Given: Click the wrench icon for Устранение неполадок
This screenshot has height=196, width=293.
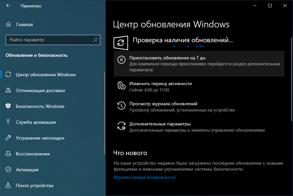Looking at the screenshot, I should [x=9, y=138].
